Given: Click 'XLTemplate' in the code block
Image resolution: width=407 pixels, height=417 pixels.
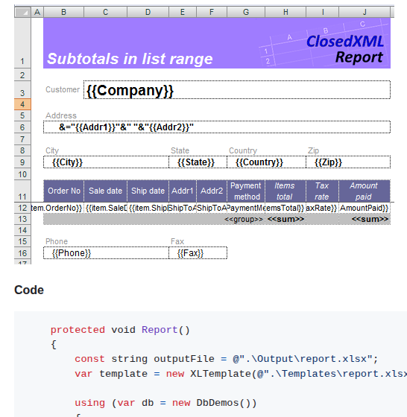Looking at the screenshot, I should pyautogui.click(x=221, y=374).
